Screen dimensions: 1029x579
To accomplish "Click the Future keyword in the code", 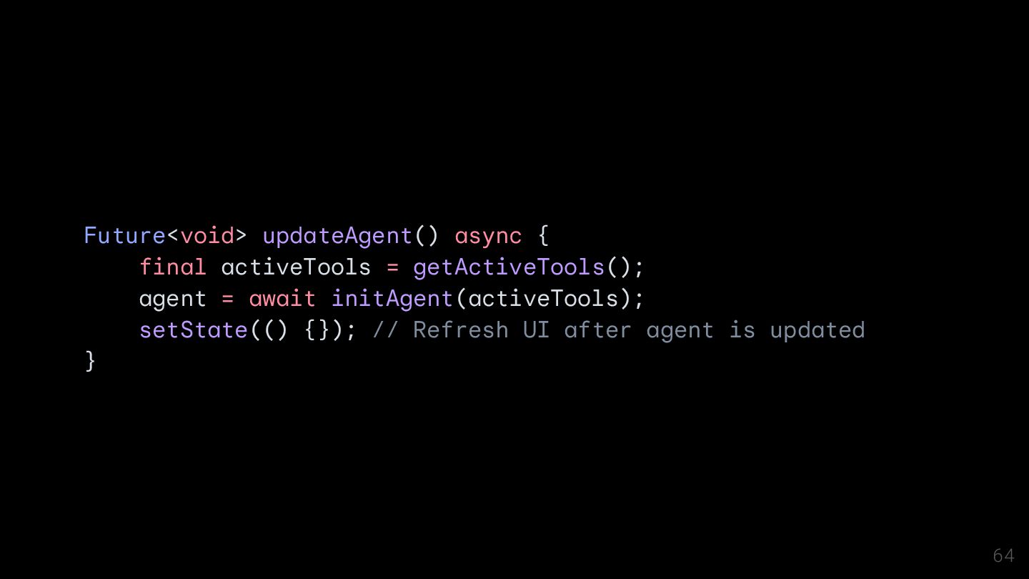I will coord(125,235).
